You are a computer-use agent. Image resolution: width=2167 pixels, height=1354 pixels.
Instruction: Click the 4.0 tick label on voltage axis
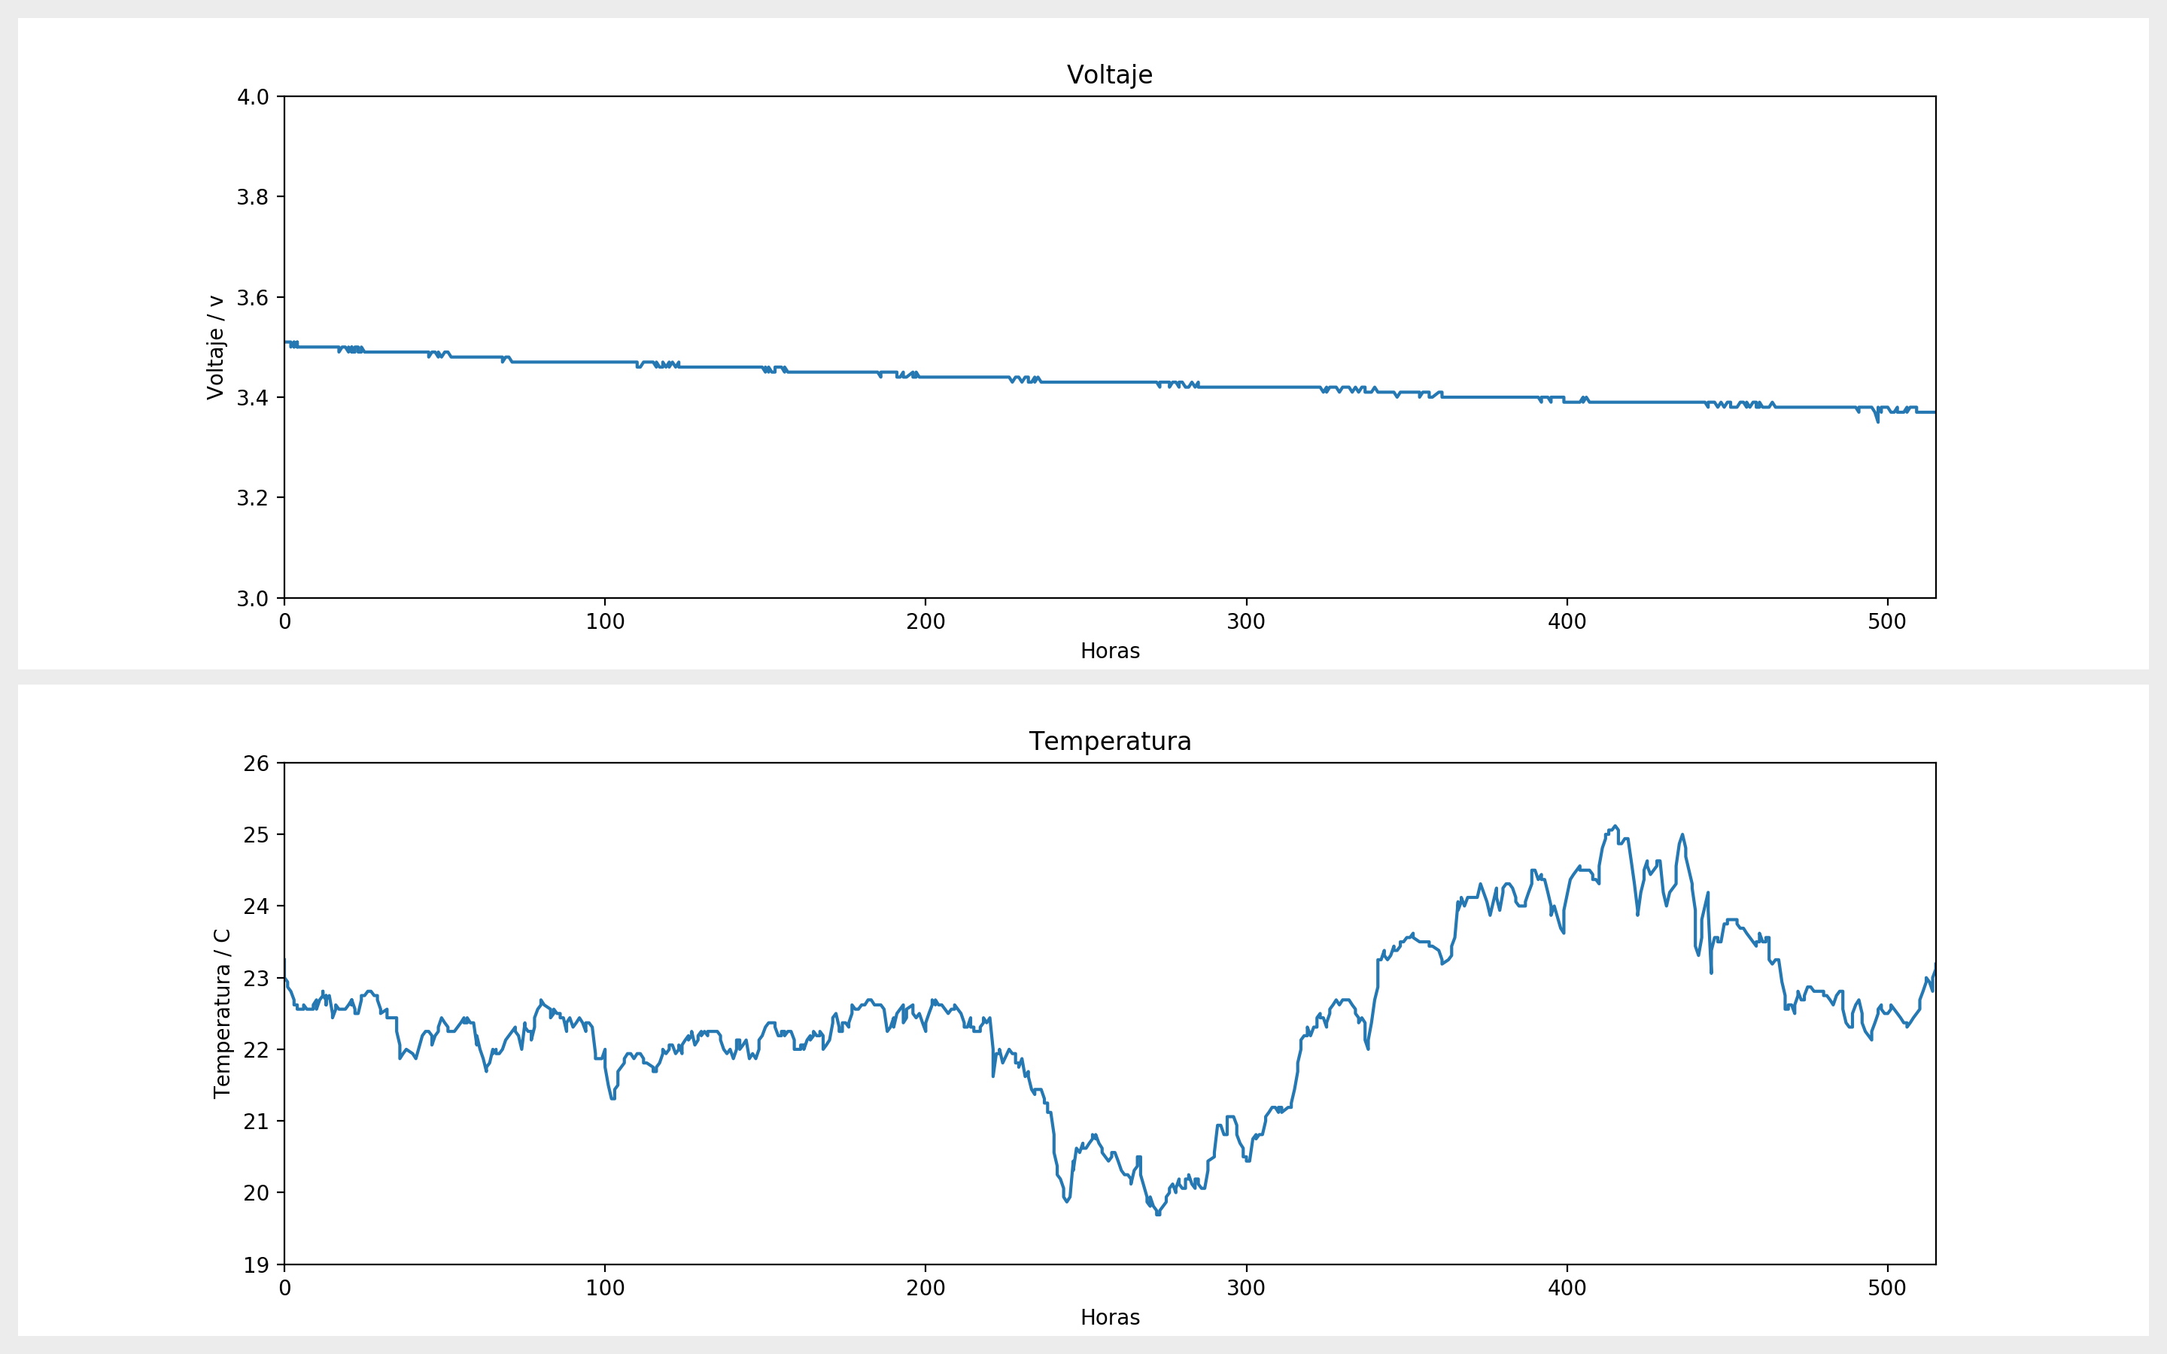pos(253,97)
